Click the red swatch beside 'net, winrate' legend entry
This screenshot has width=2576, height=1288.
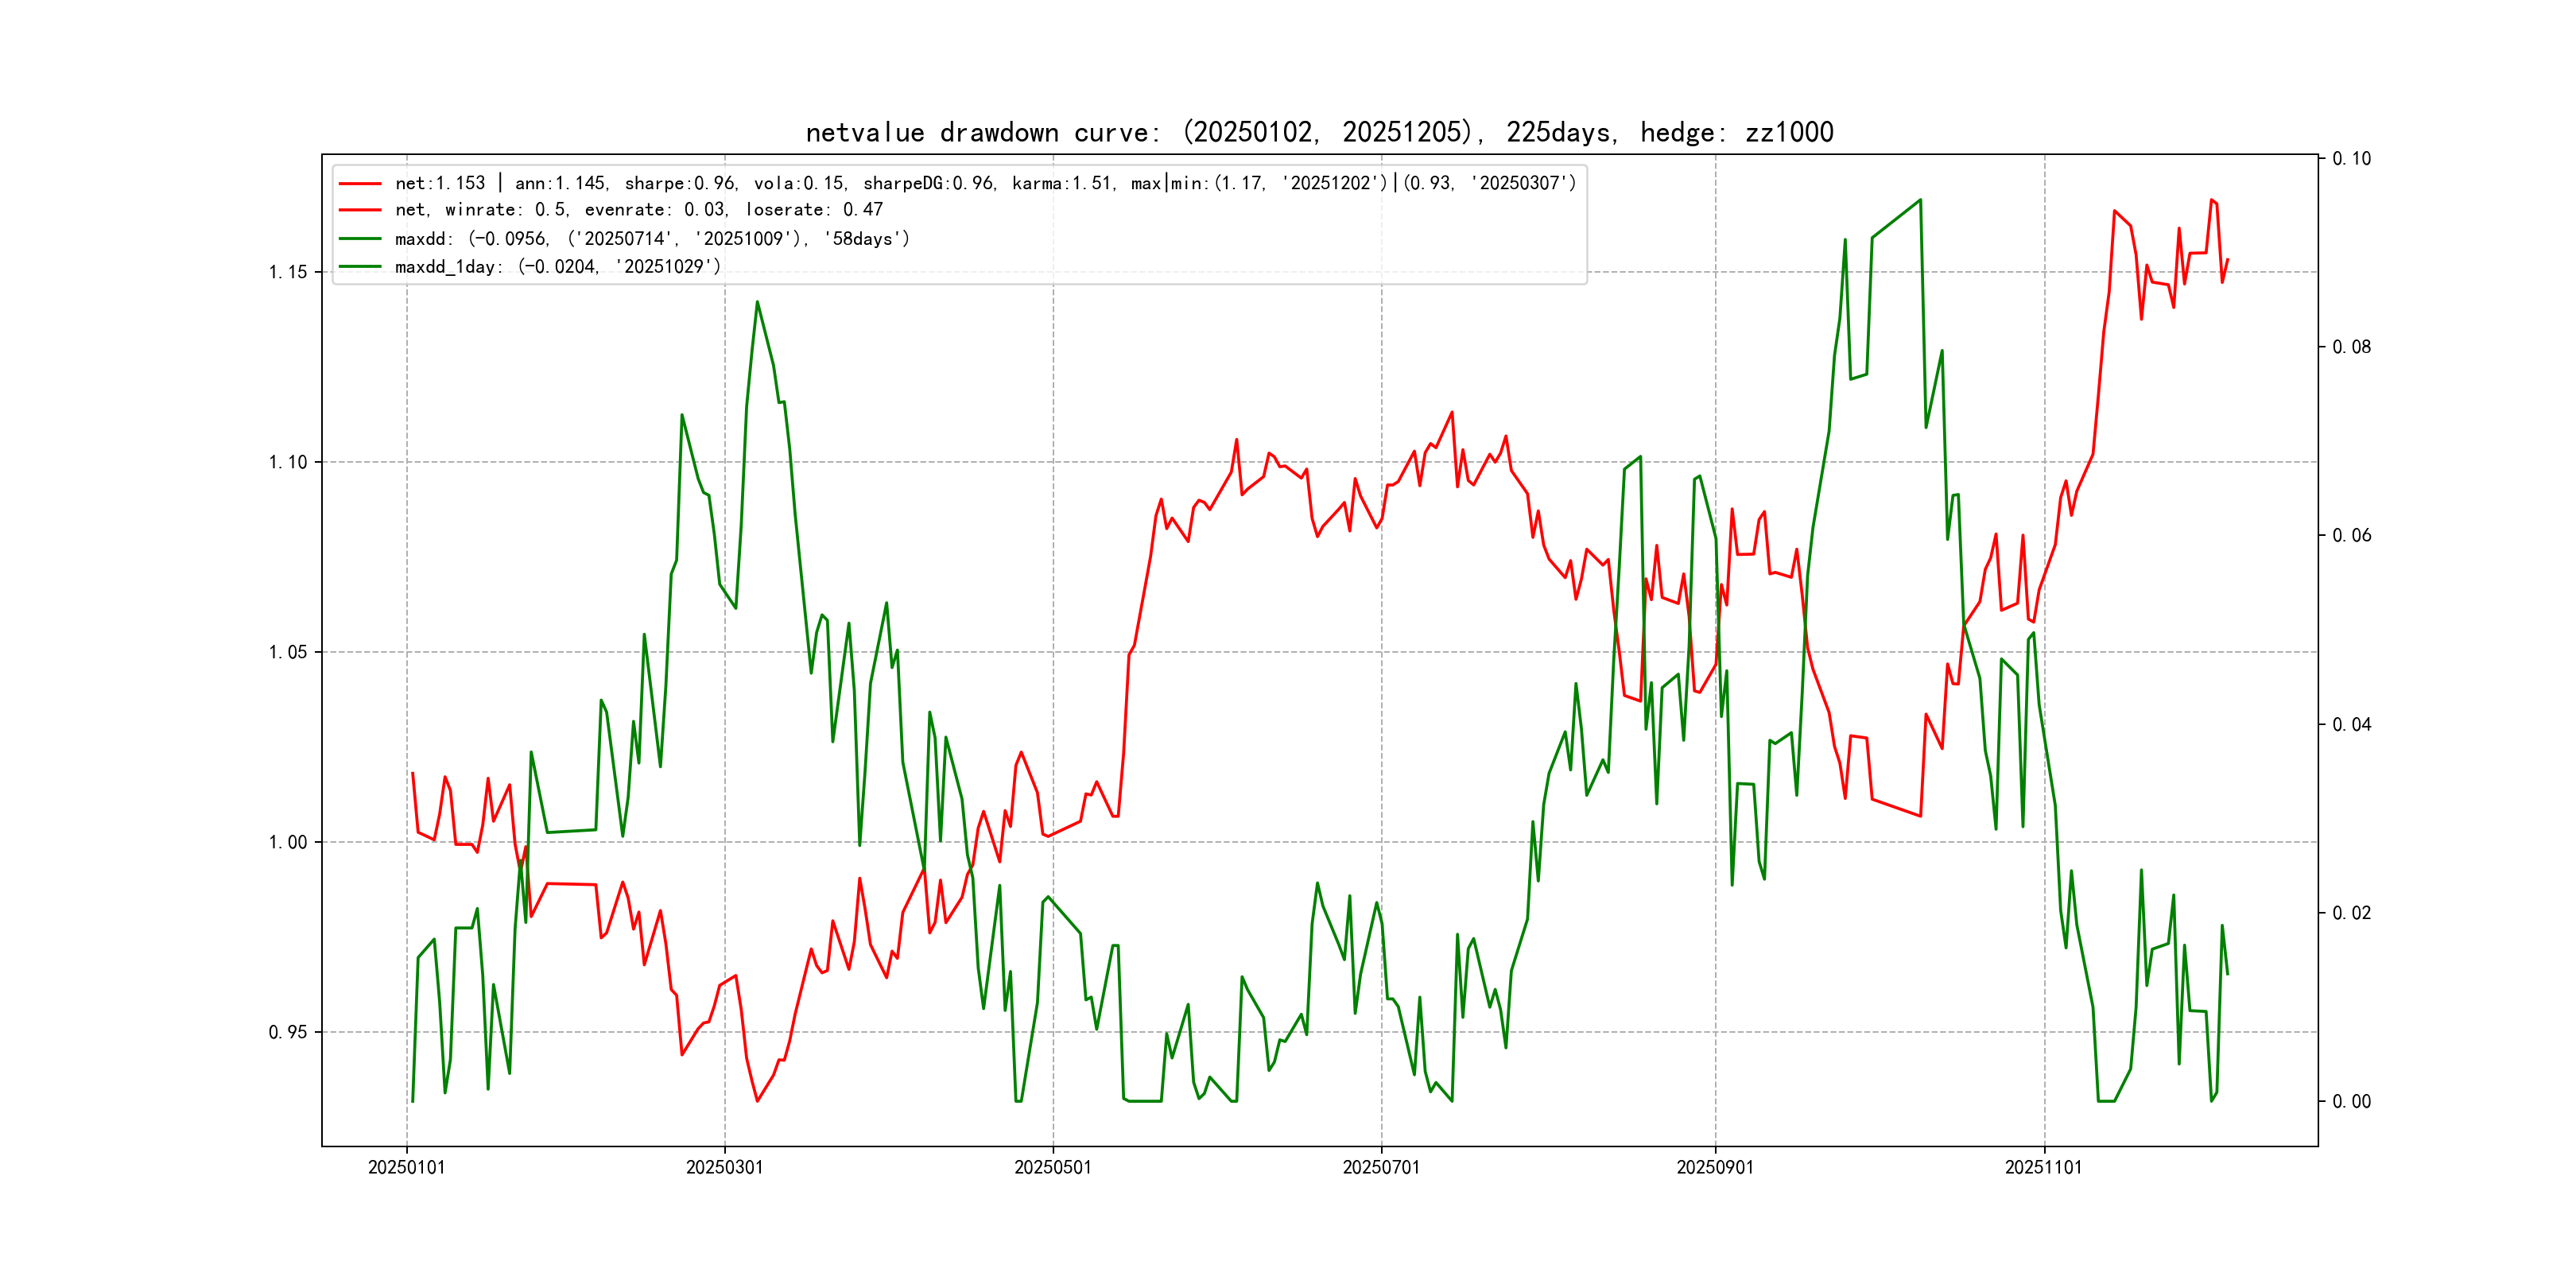(x=360, y=210)
